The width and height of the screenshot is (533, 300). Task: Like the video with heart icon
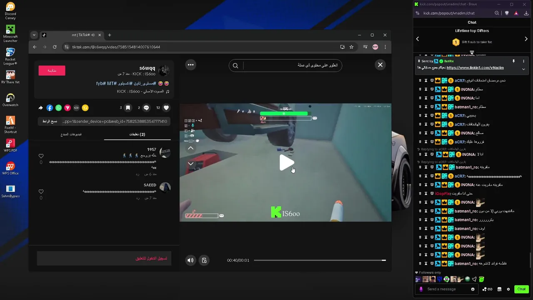point(166,107)
